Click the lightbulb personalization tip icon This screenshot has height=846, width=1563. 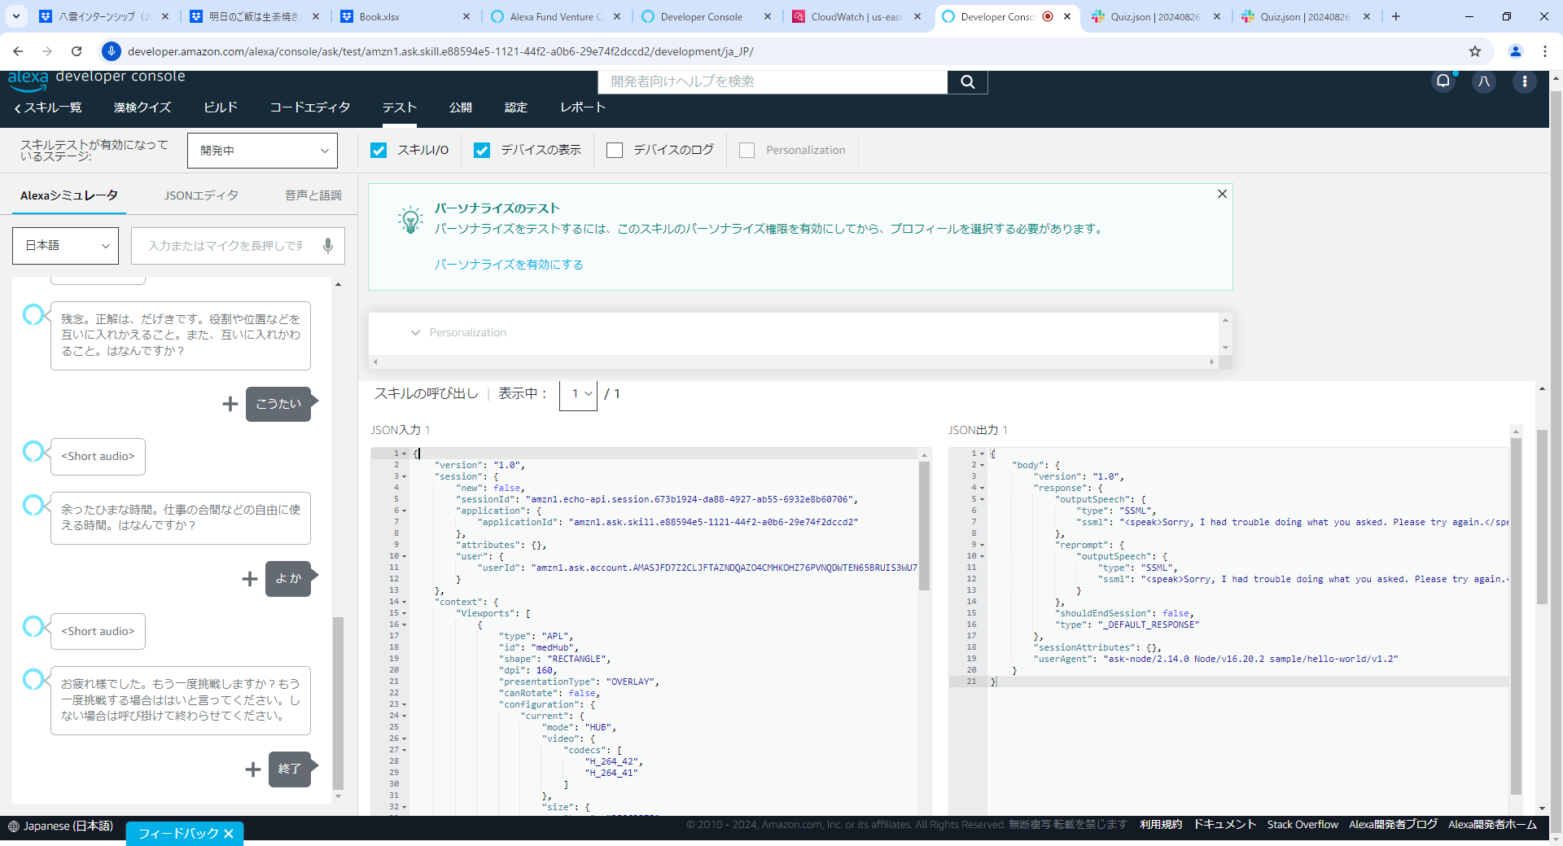point(410,220)
